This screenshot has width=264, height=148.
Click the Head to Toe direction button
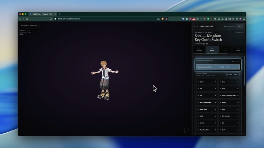point(235,62)
